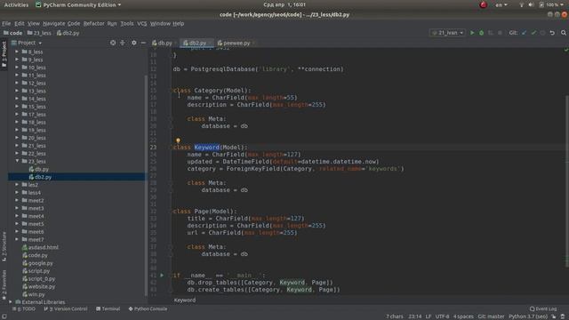
Task: Run the 21_ivan configuration with the green play button
Action: (x=472, y=33)
